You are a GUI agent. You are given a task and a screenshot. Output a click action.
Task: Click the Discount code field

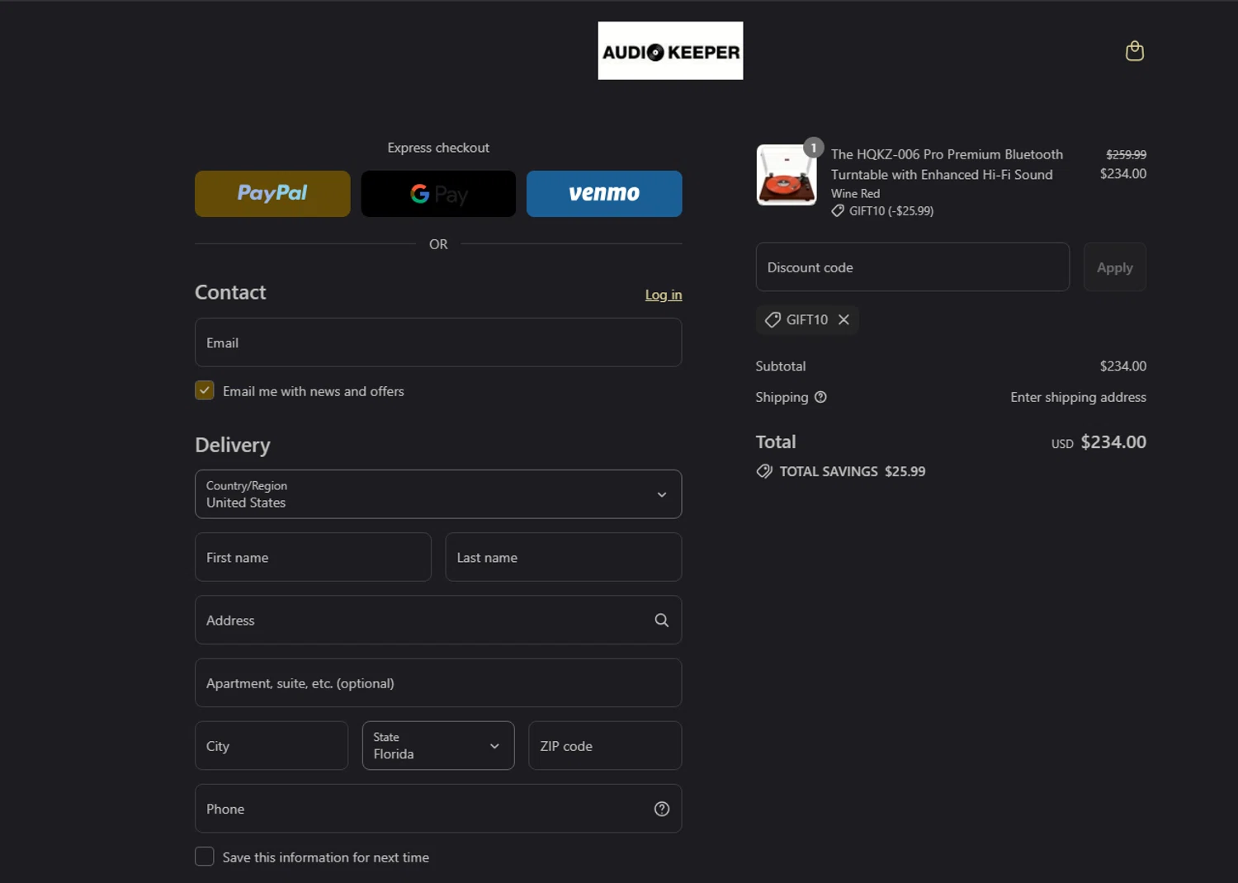coord(913,267)
